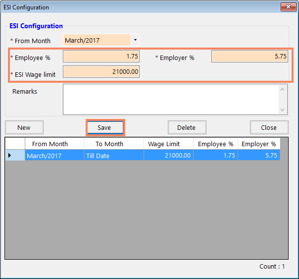Click the Count : 1 status text

tap(272, 267)
